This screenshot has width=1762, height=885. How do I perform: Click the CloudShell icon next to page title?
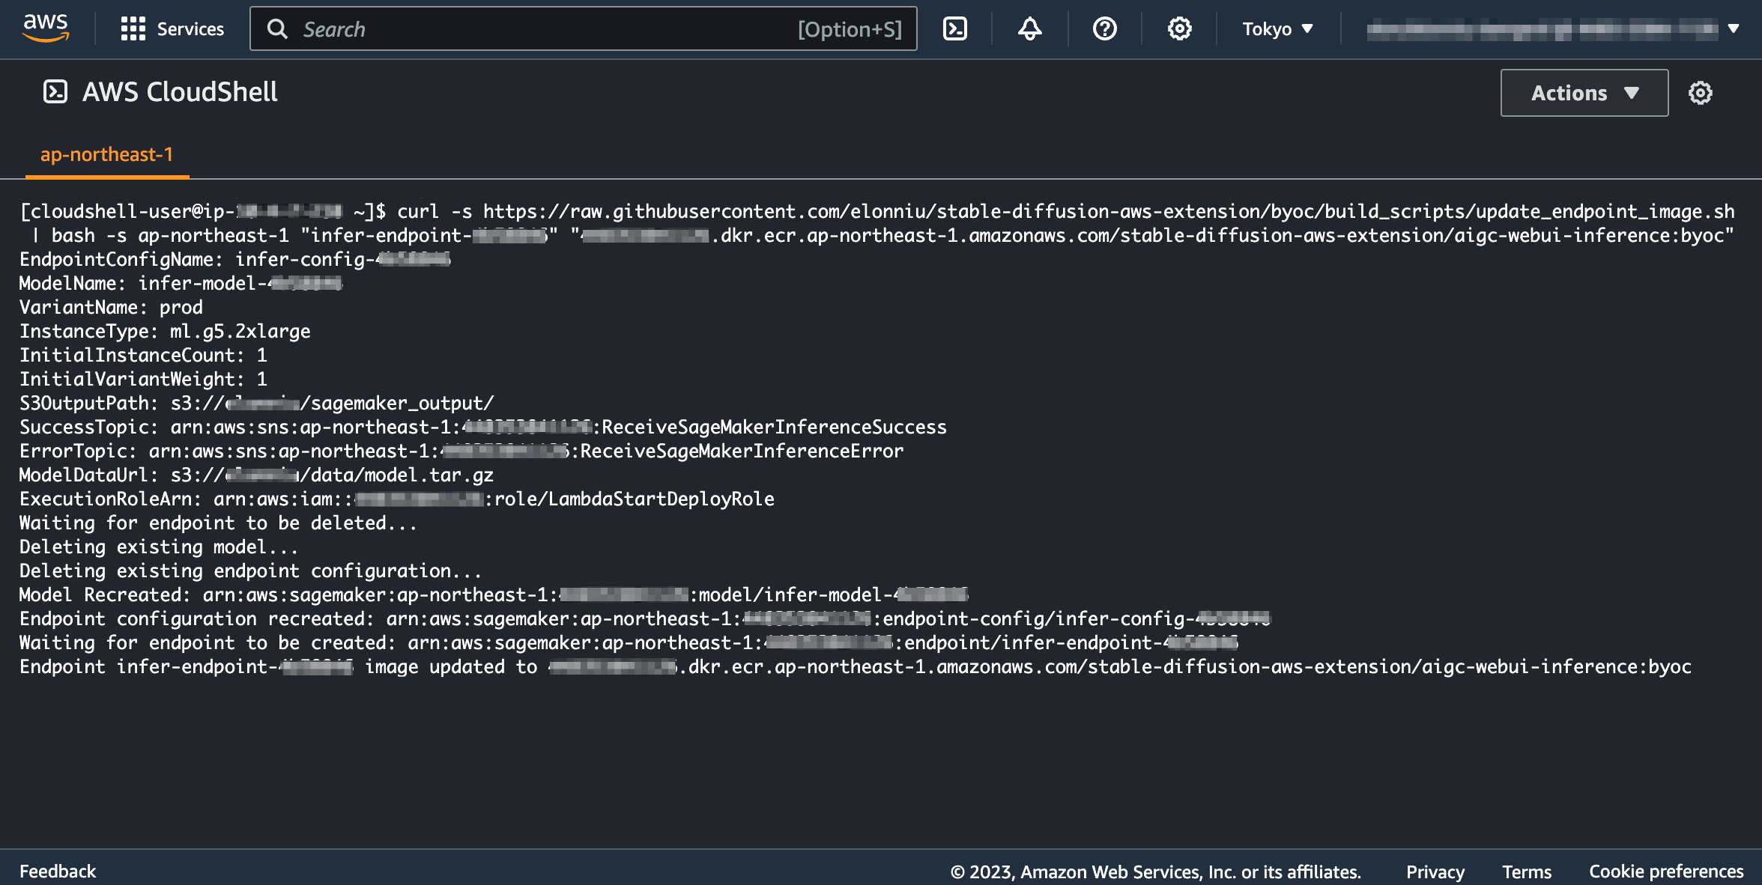pos(55,92)
